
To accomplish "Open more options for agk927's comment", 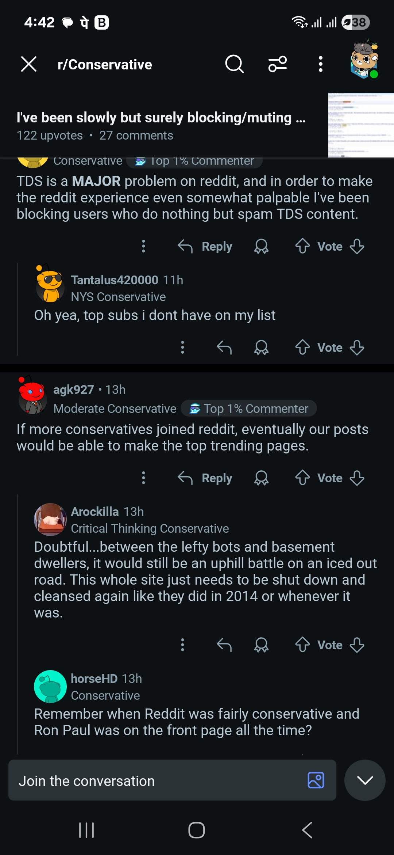I will pos(143,478).
